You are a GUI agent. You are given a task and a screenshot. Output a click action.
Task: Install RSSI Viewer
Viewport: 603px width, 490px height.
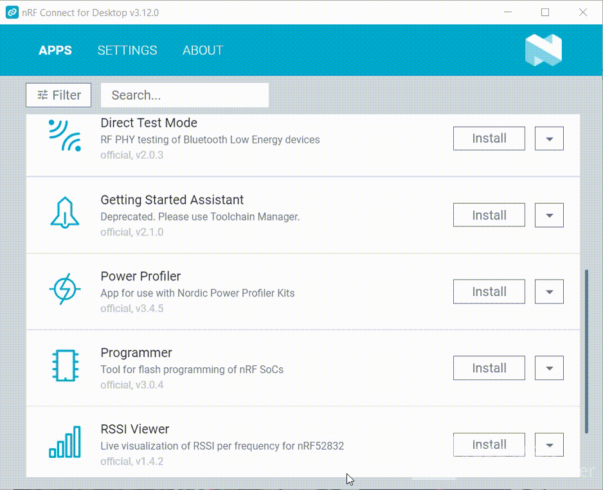(x=489, y=444)
